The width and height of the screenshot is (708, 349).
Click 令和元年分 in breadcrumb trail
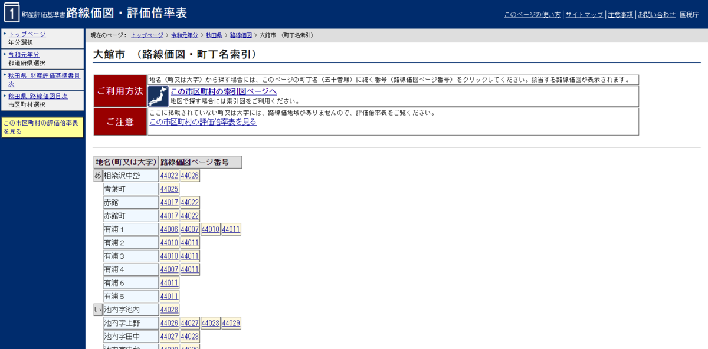185,35
